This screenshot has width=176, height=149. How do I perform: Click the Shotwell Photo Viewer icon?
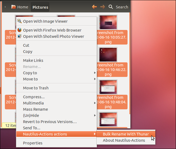[x=19, y=36]
